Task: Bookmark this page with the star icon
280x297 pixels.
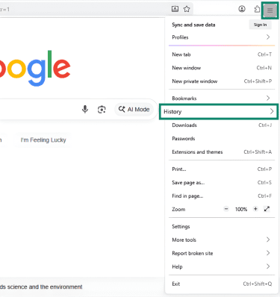Action: 187,9
